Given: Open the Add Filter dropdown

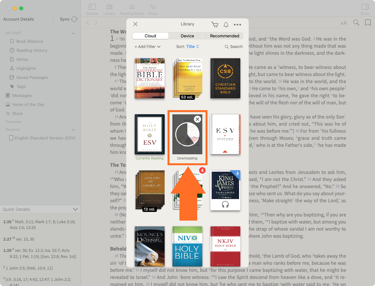Looking at the screenshot, I should pyautogui.click(x=147, y=47).
